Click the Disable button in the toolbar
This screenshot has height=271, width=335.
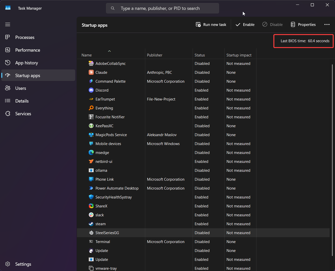(x=272, y=24)
